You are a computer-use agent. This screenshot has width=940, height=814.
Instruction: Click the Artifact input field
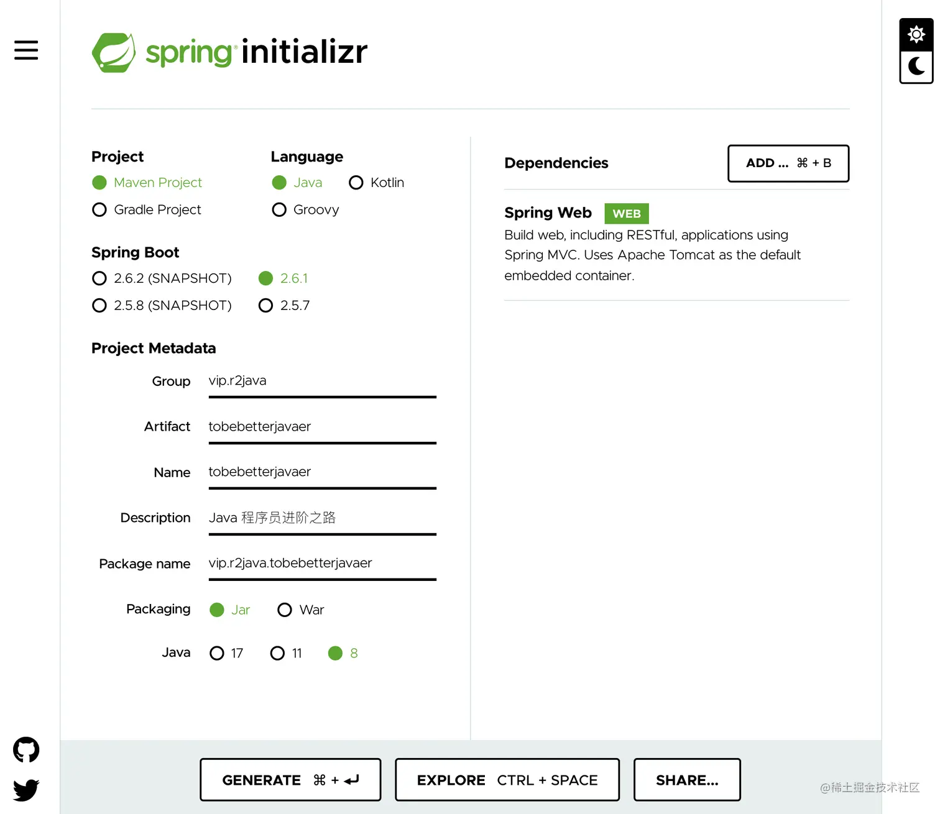[x=323, y=427]
